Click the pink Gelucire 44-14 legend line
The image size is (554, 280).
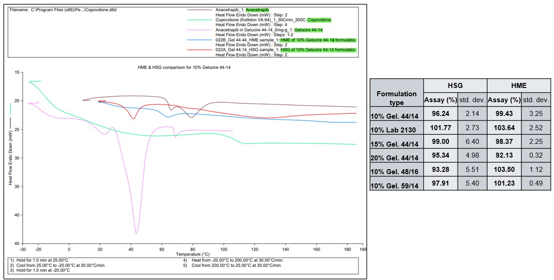click(x=200, y=30)
